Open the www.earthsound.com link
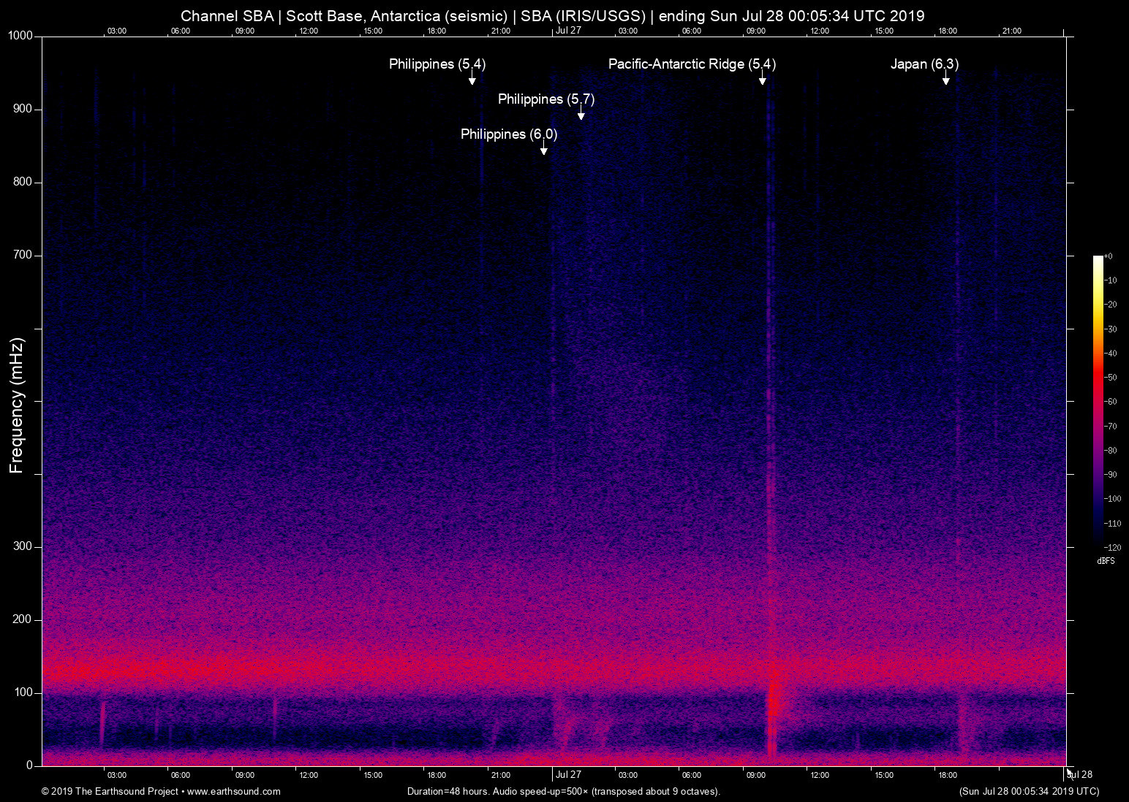 [x=233, y=792]
